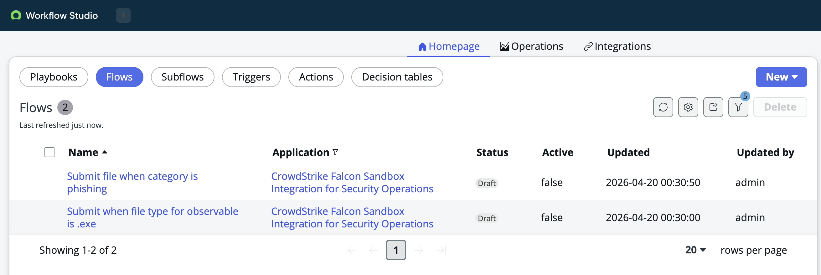Switch to the Homepage tab
The width and height of the screenshot is (821, 275).
click(x=448, y=47)
